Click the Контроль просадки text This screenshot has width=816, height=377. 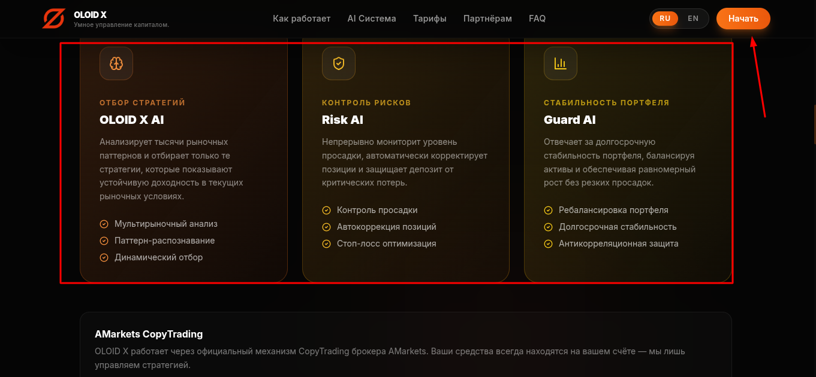[x=377, y=210]
